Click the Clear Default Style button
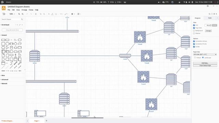This screenshot has height=123, width=219. click(205, 66)
